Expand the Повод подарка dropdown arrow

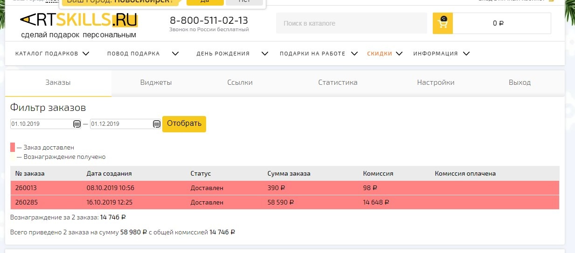(175, 54)
